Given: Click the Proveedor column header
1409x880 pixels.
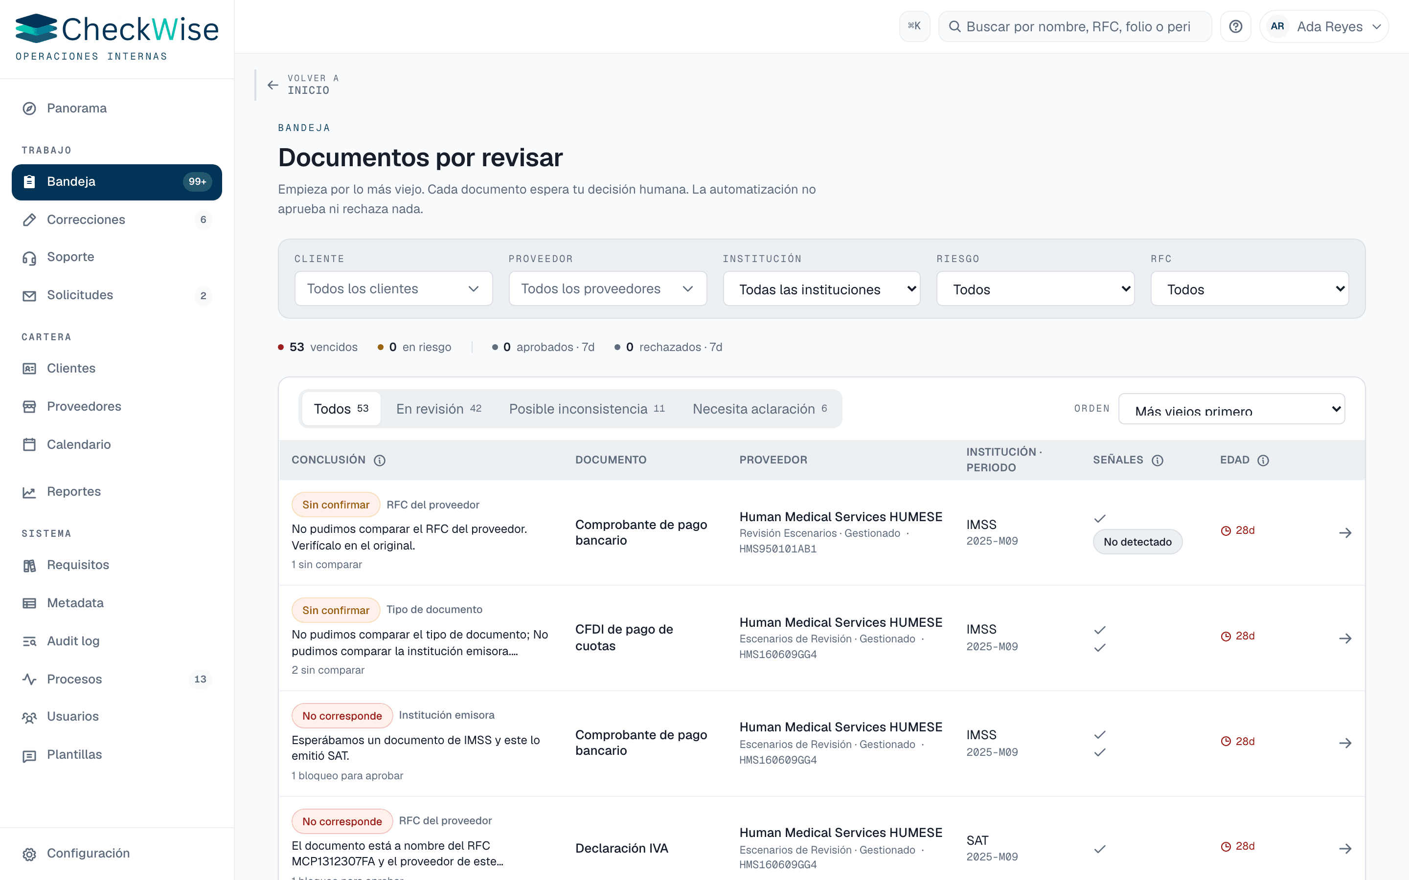Looking at the screenshot, I should tap(773, 460).
